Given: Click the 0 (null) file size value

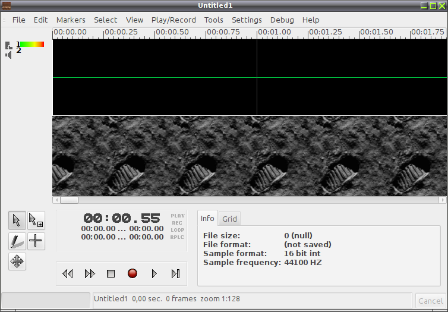Looking at the screenshot, I should (298, 236).
